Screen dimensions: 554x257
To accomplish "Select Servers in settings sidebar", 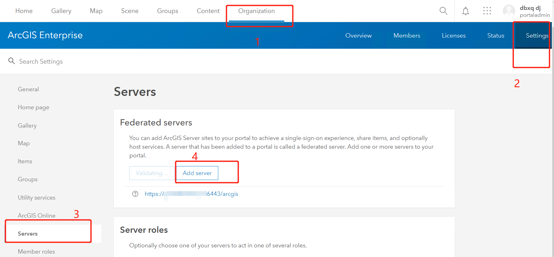I will pyautogui.click(x=28, y=234).
